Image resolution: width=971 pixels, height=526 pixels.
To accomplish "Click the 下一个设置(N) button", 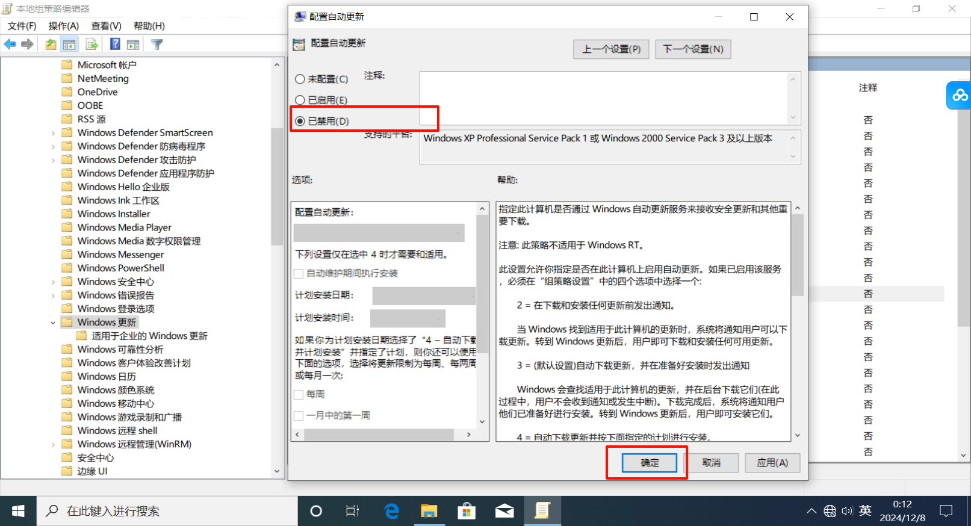I will pyautogui.click(x=693, y=49).
